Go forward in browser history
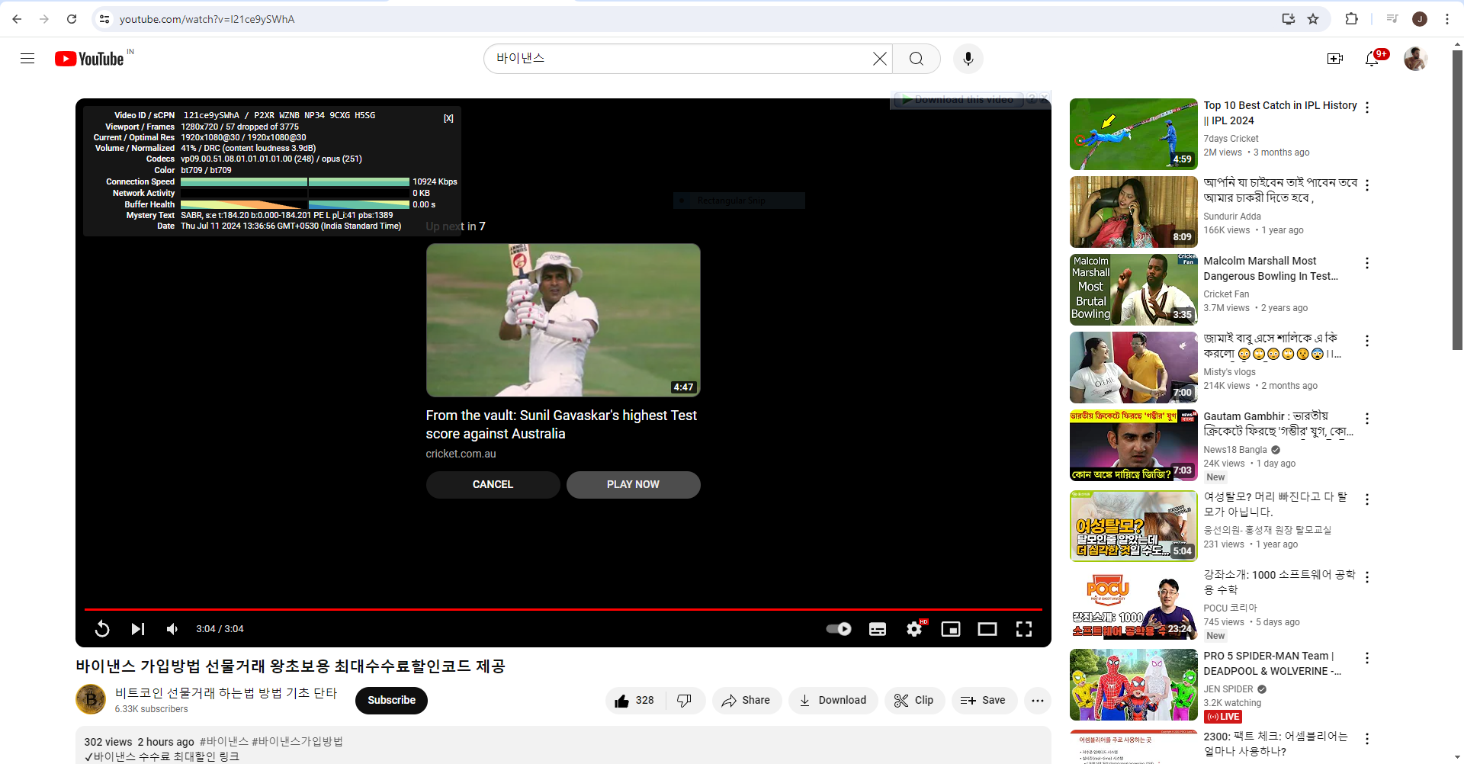The image size is (1464, 764). tap(44, 19)
